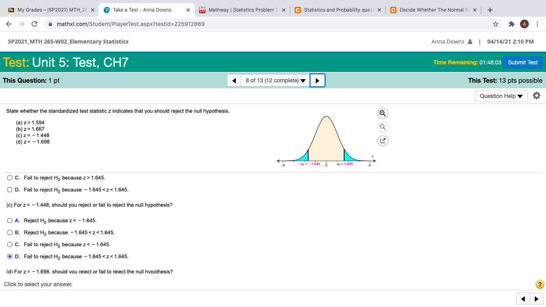Advance to the next question with the arrow

tap(317, 80)
